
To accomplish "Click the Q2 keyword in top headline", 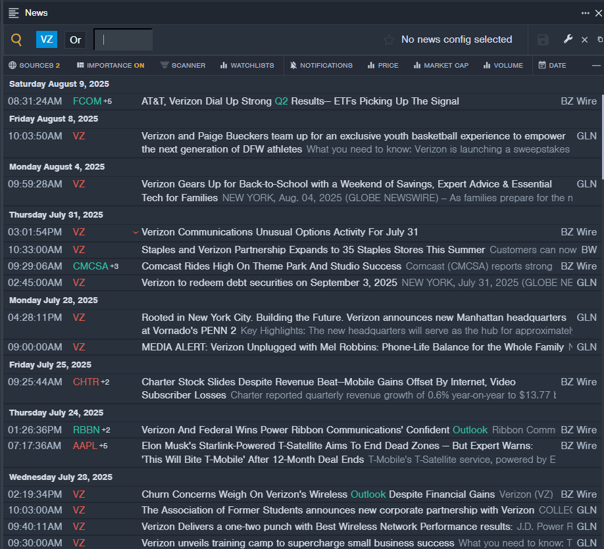I will [x=281, y=101].
